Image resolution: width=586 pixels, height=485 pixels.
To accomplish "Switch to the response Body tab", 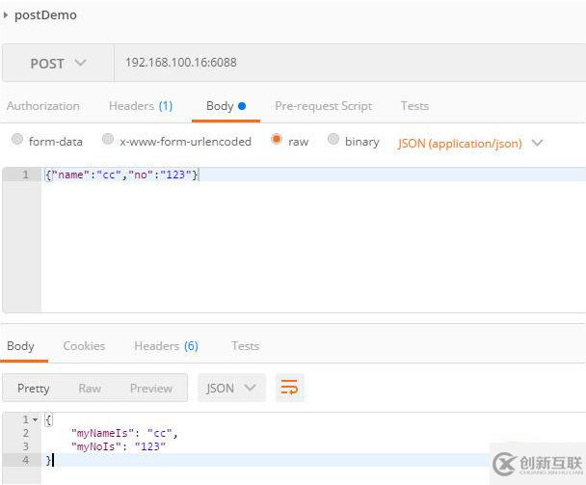I will [20, 346].
